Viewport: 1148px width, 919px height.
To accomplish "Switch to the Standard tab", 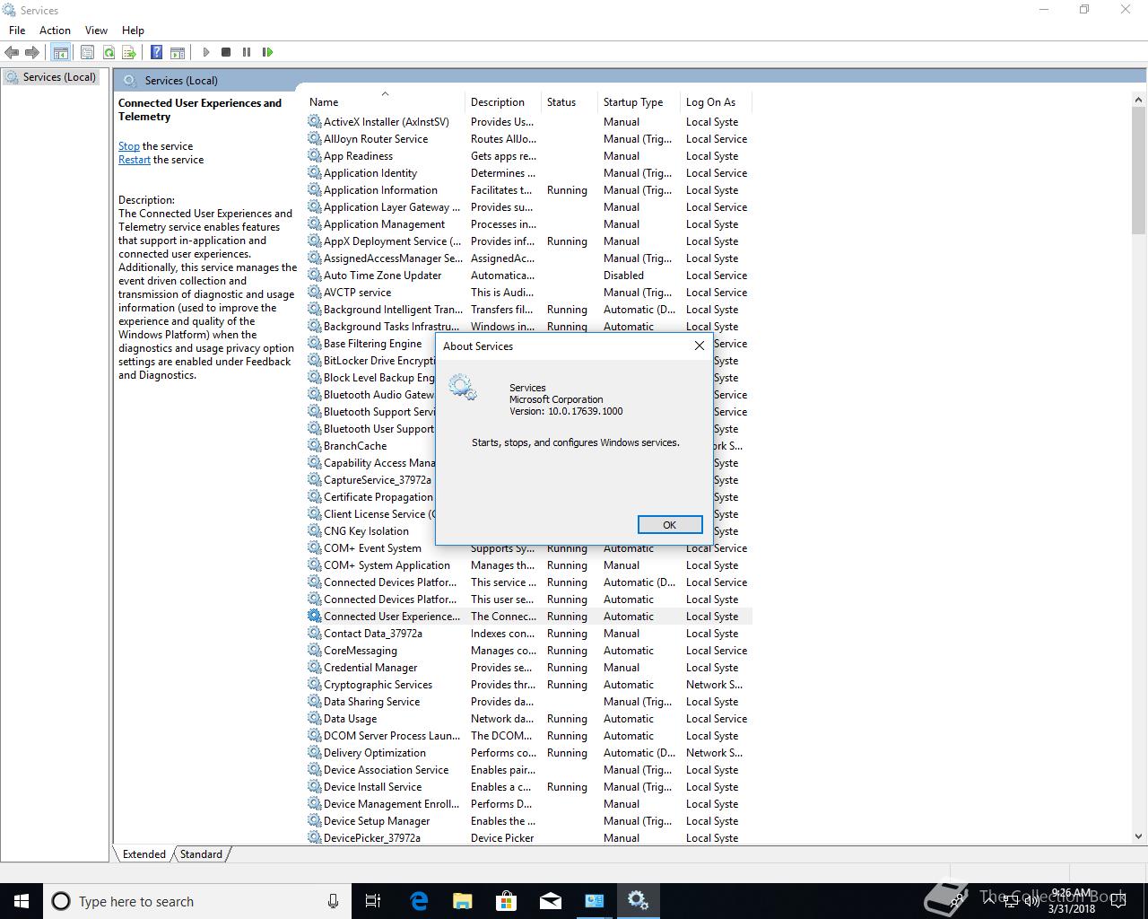I will [201, 853].
